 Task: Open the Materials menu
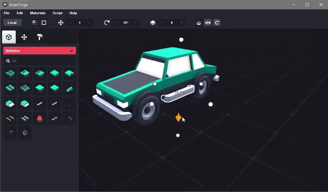(38, 13)
